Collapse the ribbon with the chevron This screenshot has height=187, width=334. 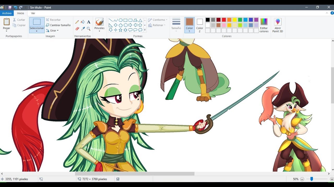pos(327,13)
